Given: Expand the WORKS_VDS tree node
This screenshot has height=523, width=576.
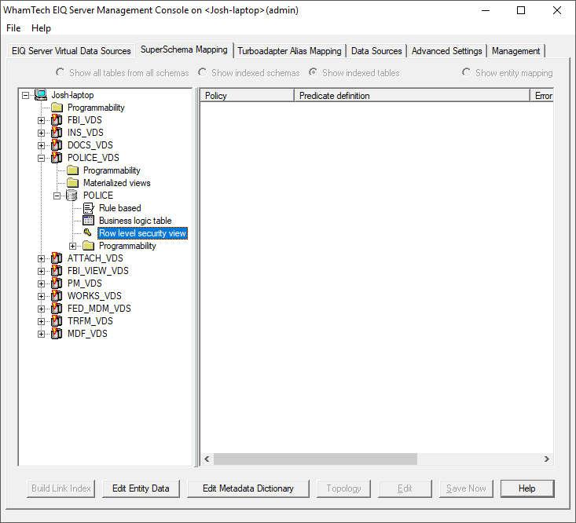Looking at the screenshot, I should [x=42, y=296].
